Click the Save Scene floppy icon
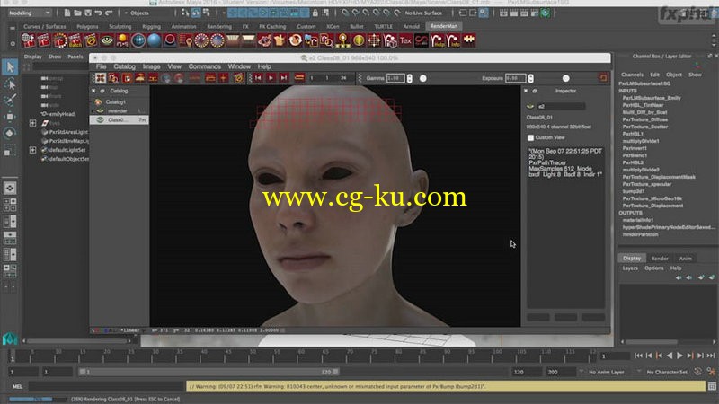This screenshot has width=719, height=404. 87,13
